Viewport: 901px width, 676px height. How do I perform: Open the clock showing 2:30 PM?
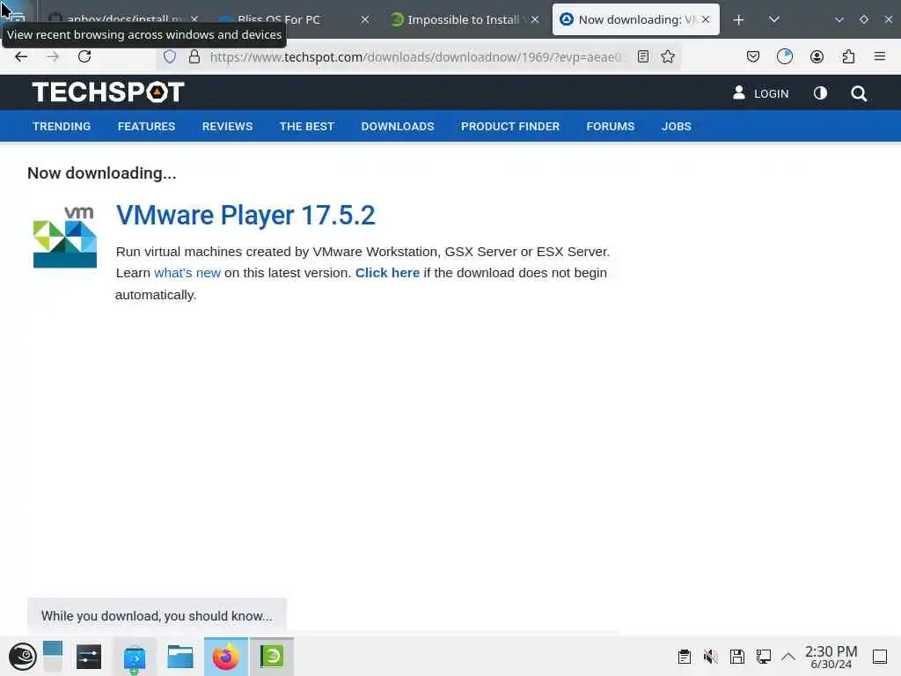coord(831,657)
